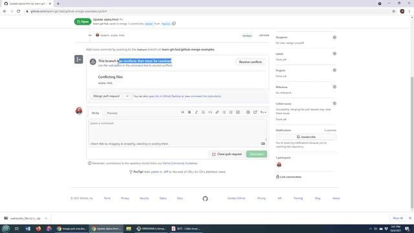414x233 pixels.
Task: Insert a numbered list in the comment
Action: pyautogui.click(x=231, y=112)
